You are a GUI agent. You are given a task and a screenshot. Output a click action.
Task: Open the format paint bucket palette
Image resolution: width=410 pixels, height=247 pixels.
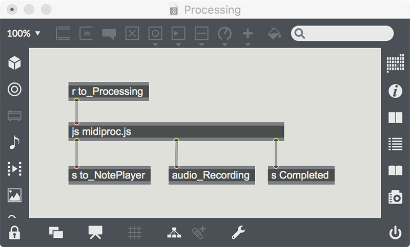point(274,33)
